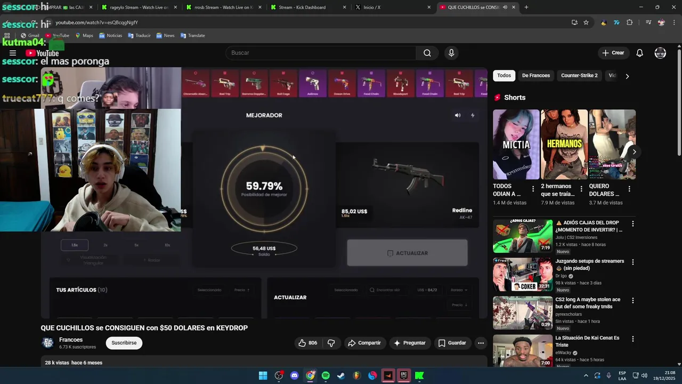The image size is (682, 384).
Task: Open the account avatar menu
Action: [660, 53]
